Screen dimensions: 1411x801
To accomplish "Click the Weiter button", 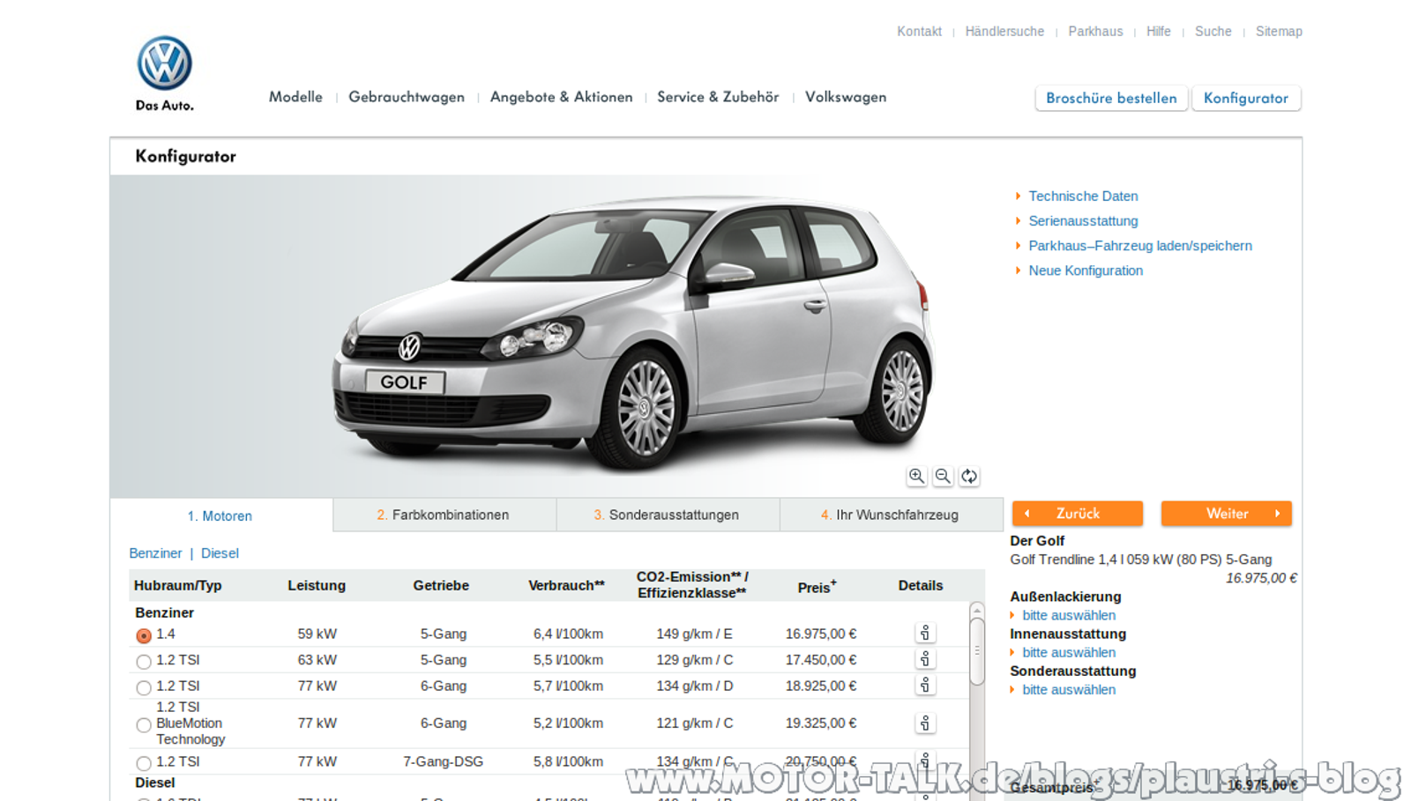I will [1227, 514].
